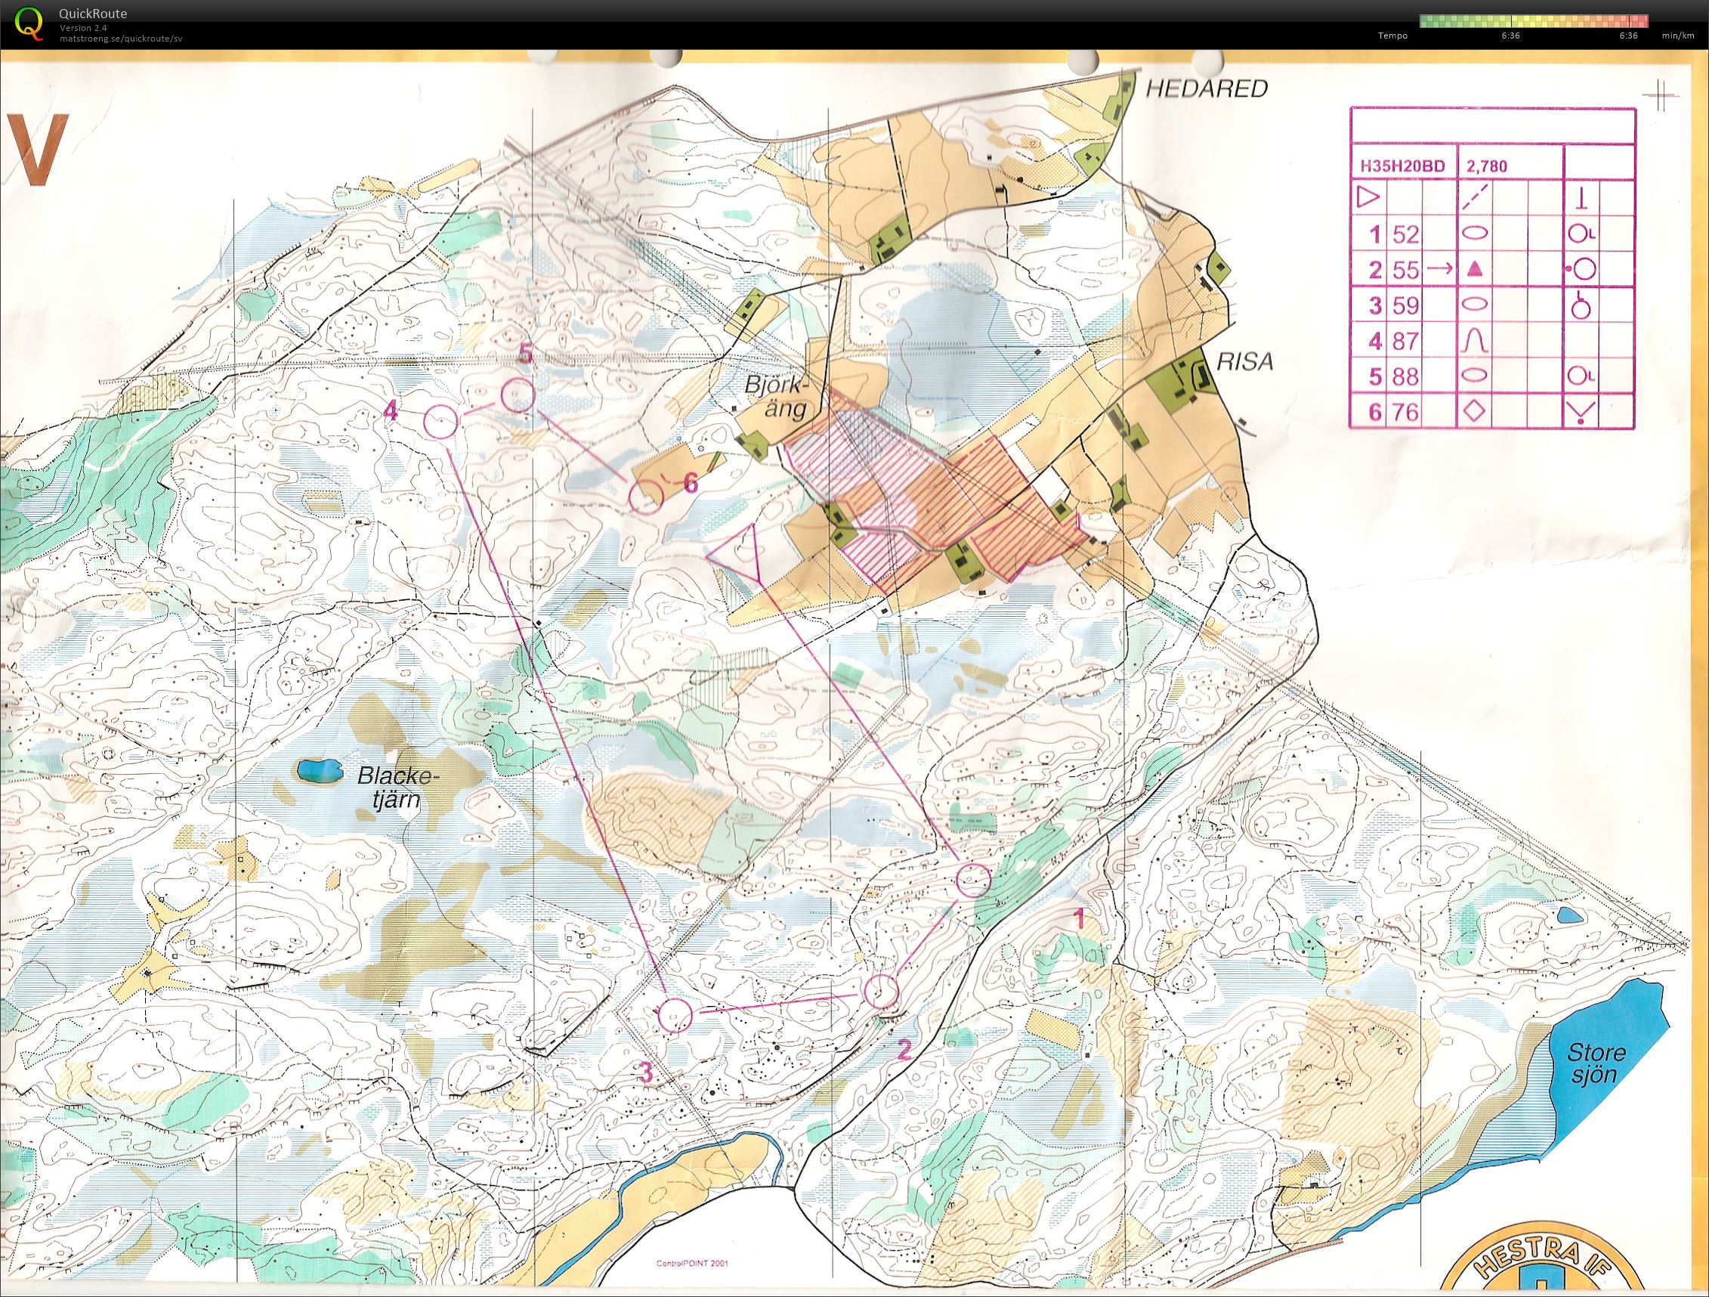Select the QuickRoute title text

(x=93, y=13)
